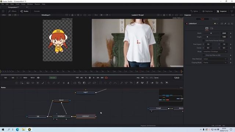This screenshot has width=235, height=132.
Task: Step forward one frame
Action: click(98, 78)
